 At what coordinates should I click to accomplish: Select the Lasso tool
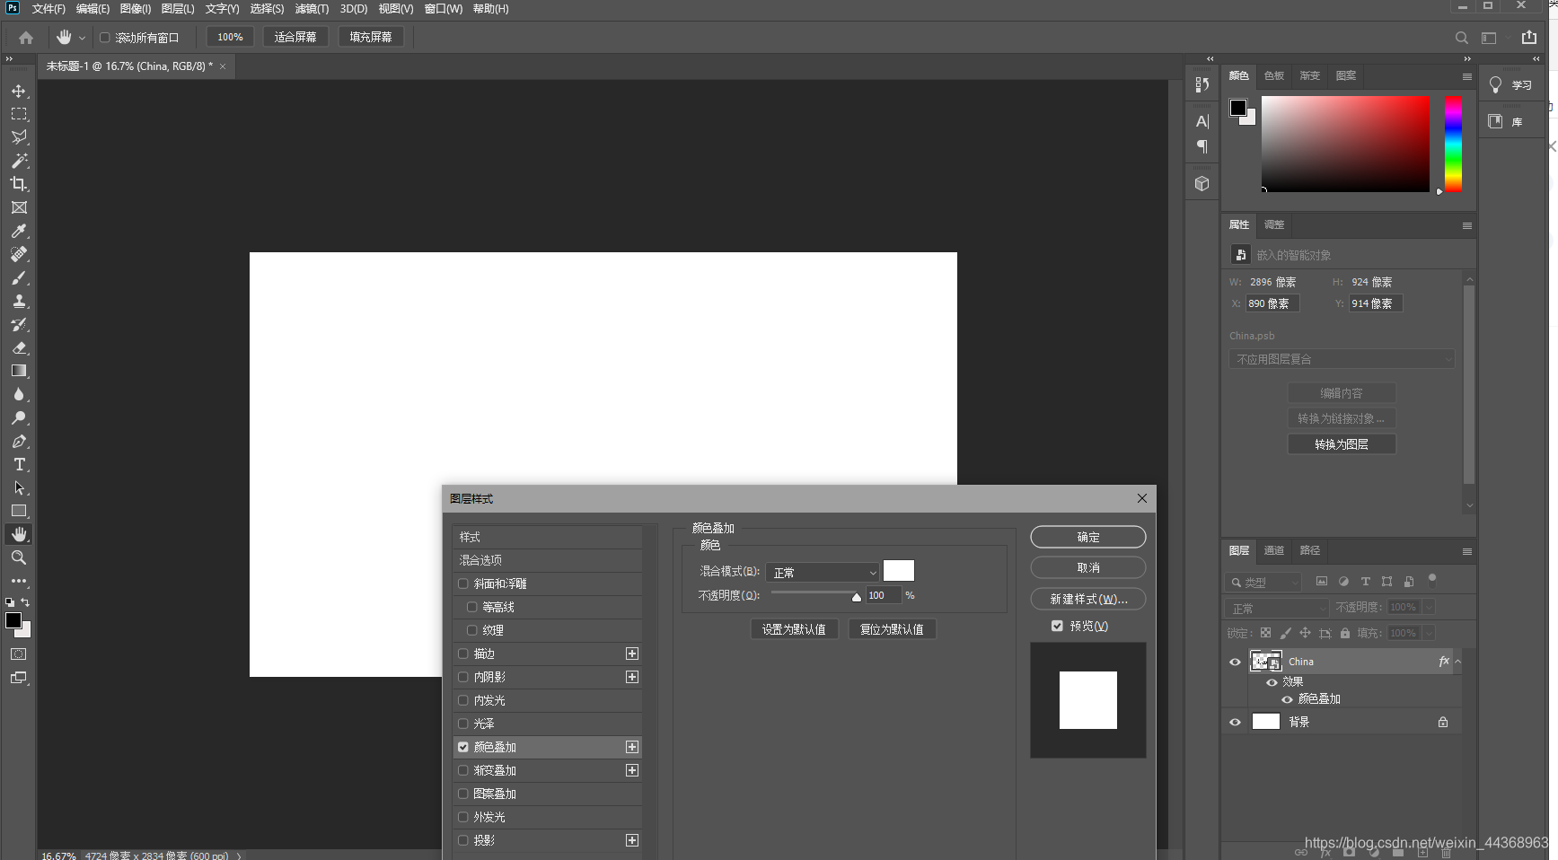(x=19, y=137)
